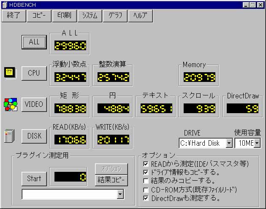Viewport: 266px width, 209px height.
Task: Toggle DirectDrawも測定する checkbox
Action: tap(146, 198)
